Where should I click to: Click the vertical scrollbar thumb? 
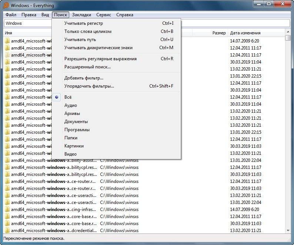288,38
